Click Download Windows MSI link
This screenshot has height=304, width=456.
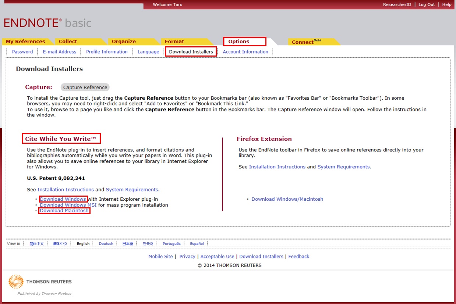pos(68,205)
